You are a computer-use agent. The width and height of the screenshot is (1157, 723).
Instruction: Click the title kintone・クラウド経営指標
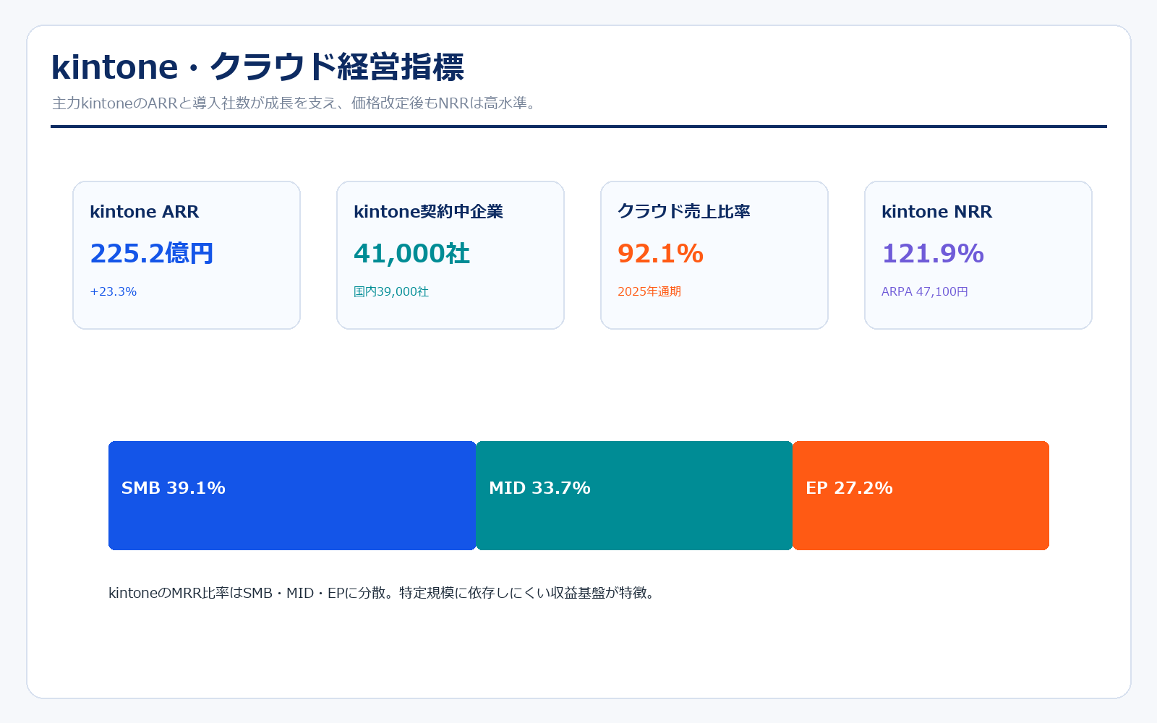(257, 67)
